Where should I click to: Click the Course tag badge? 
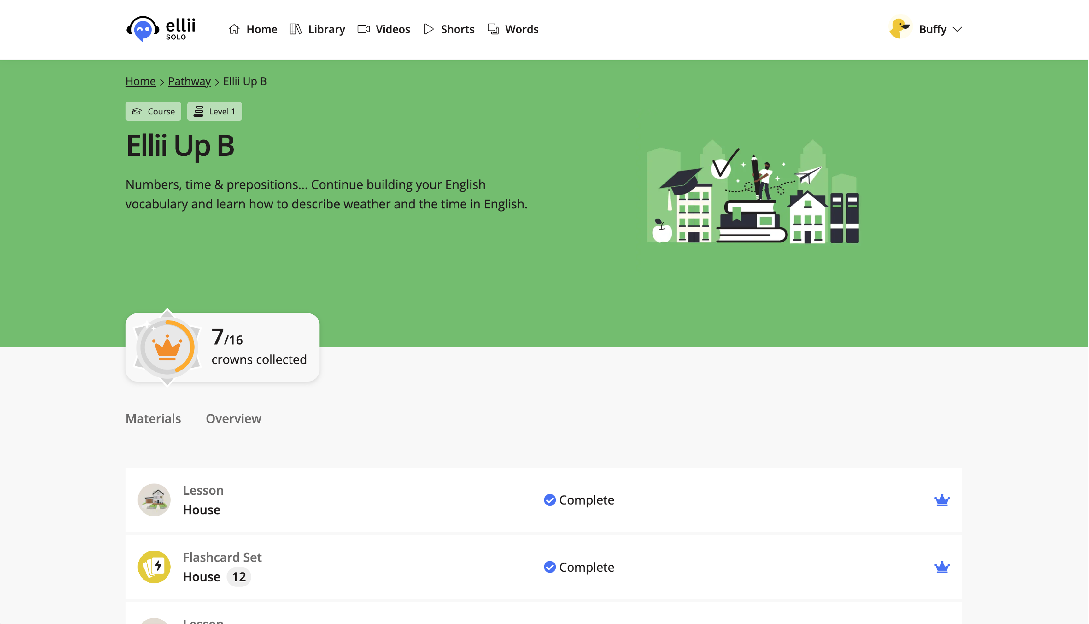[153, 111]
